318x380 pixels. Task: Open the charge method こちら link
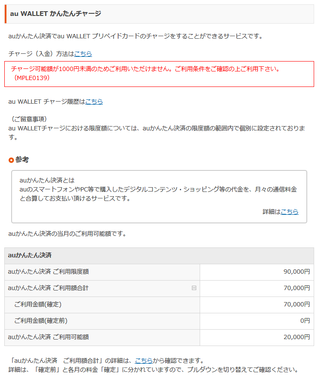tap(83, 53)
